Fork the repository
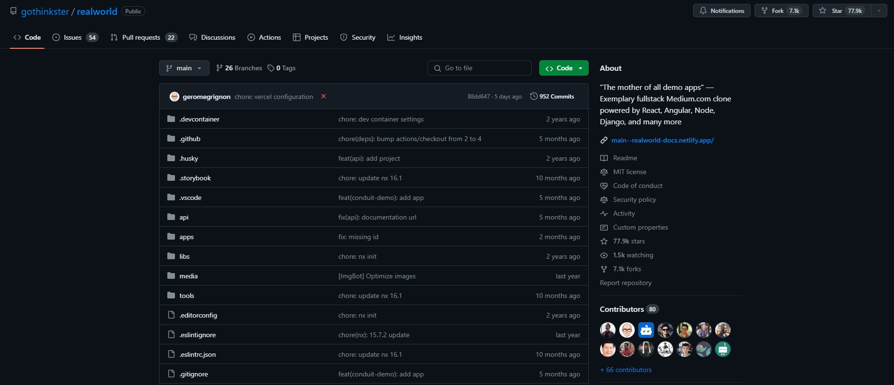This screenshot has width=894, height=385. click(x=781, y=11)
